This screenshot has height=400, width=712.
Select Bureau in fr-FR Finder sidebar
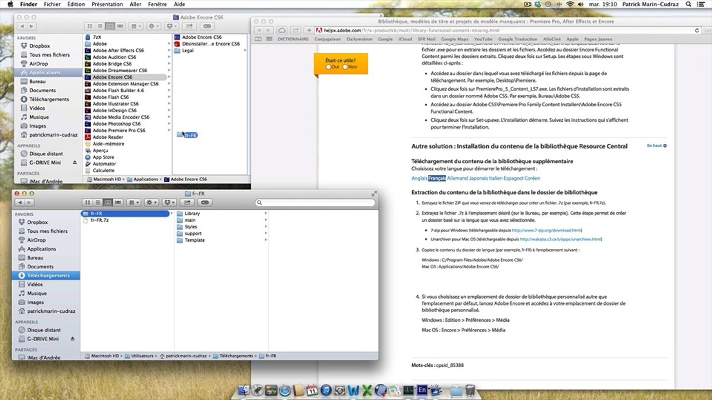35,258
